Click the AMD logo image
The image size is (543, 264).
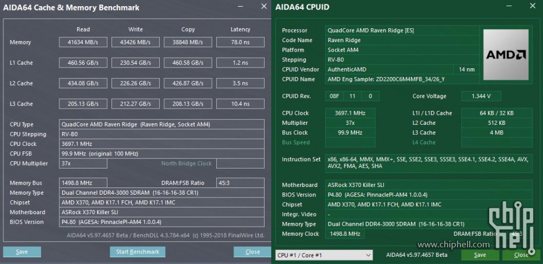click(506, 54)
